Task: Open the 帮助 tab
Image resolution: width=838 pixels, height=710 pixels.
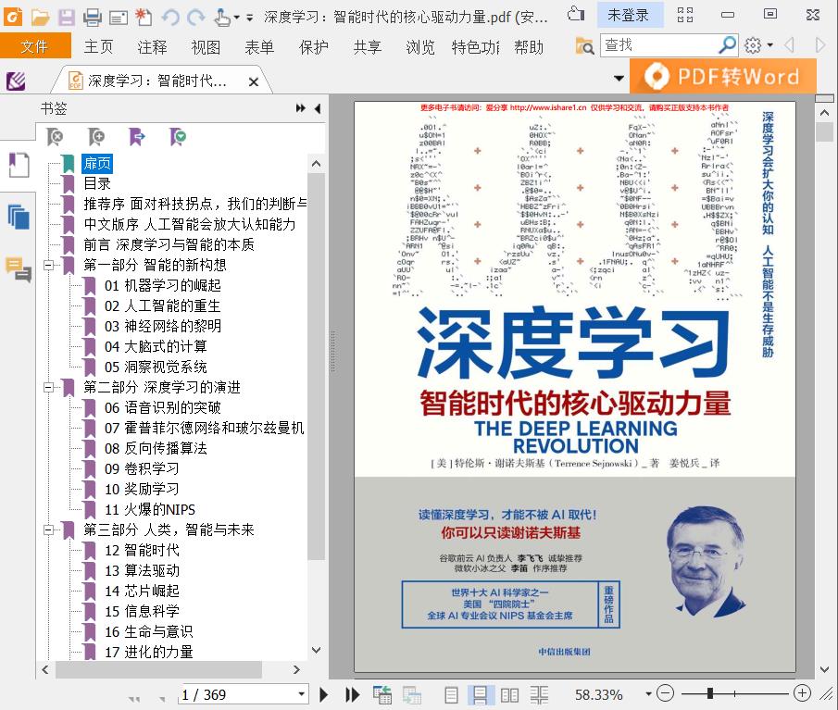Action: (x=529, y=47)
